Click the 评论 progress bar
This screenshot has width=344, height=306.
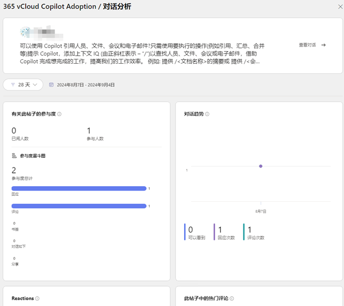coord(79,206)
